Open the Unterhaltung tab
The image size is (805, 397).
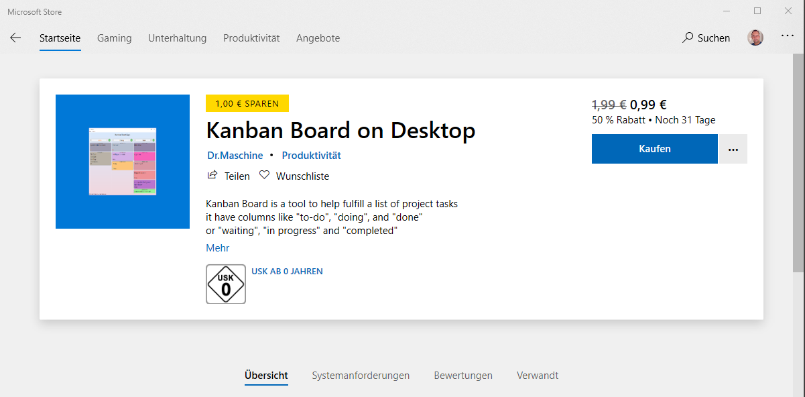(x=178, y=38)
